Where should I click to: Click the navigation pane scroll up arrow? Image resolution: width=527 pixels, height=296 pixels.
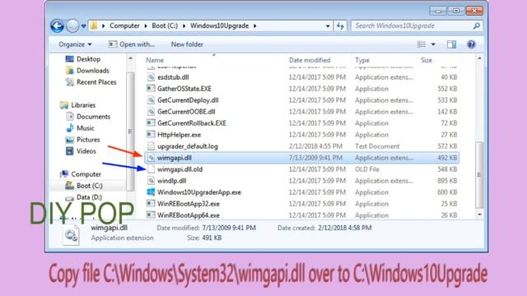(130, 58)
